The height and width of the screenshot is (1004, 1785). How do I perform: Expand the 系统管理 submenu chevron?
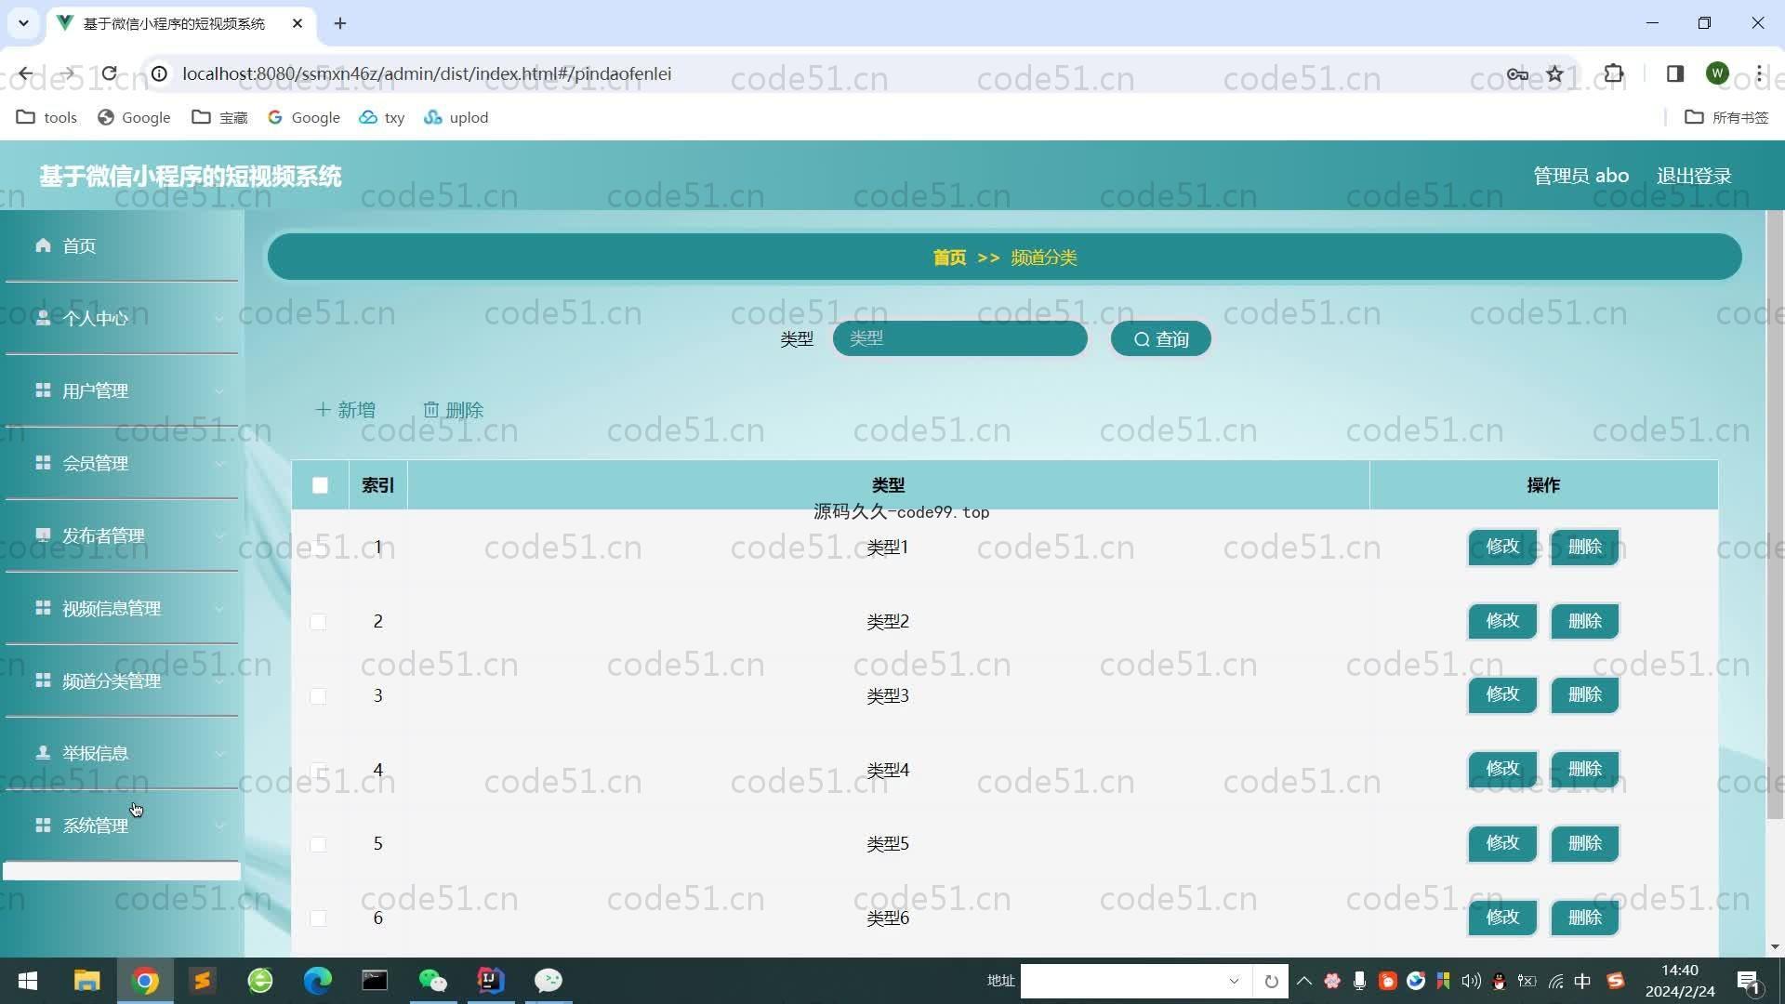219,826
